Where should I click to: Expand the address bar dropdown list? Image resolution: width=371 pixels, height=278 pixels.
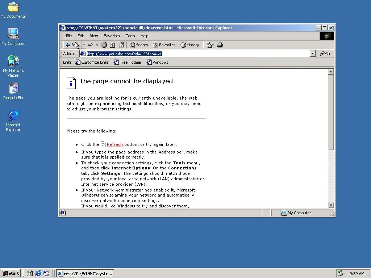(312, 54)
